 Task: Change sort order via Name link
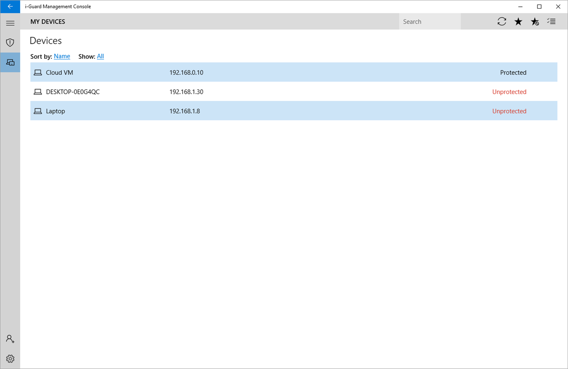click(x=62, y=56)
